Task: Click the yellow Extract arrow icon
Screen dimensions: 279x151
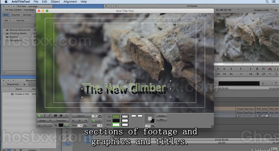Action: tap(276, 69)
